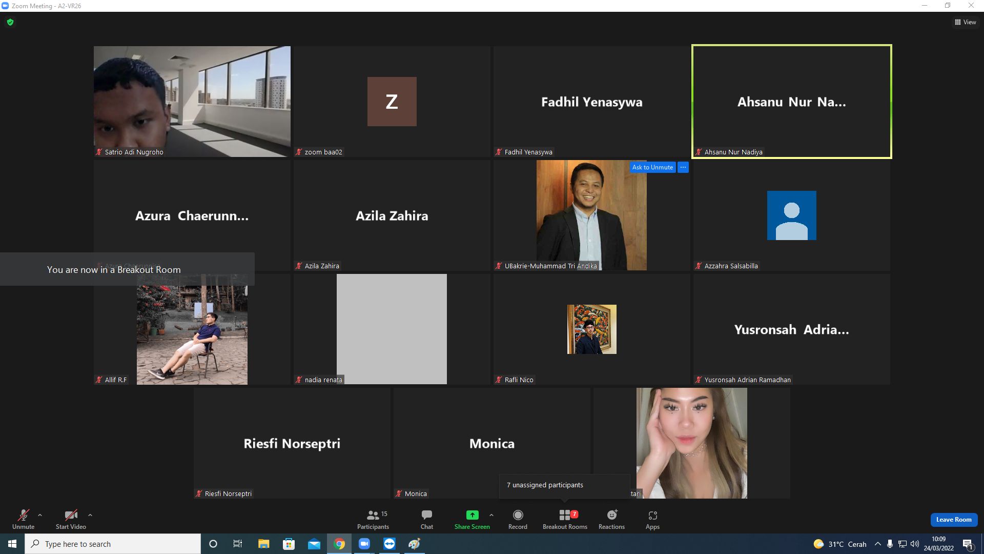This screenshot has width=984, height=554.
Task: Click the 'You are now in a Breakout Room' notice
Action: pyautogui.click(x=127, y=269)
